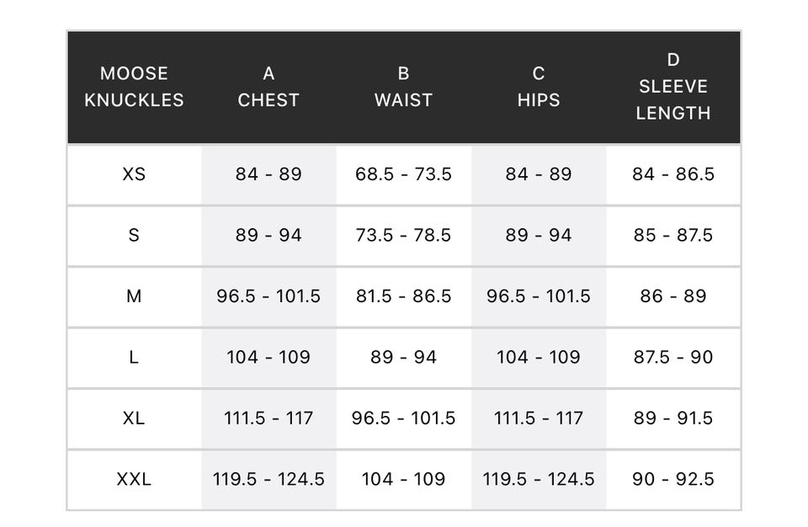The width and height of the screenshot is (808, 527).
Task: Select the XS size row label
Action: tap(134, 174)
